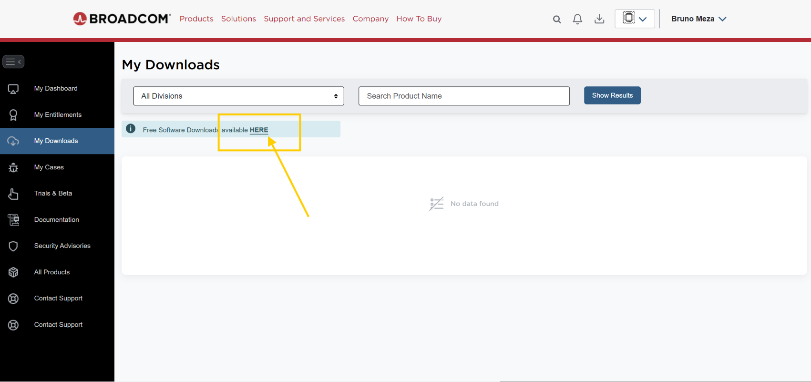
Task: Open the Solutions top menu
Action: tap(238, 19)
